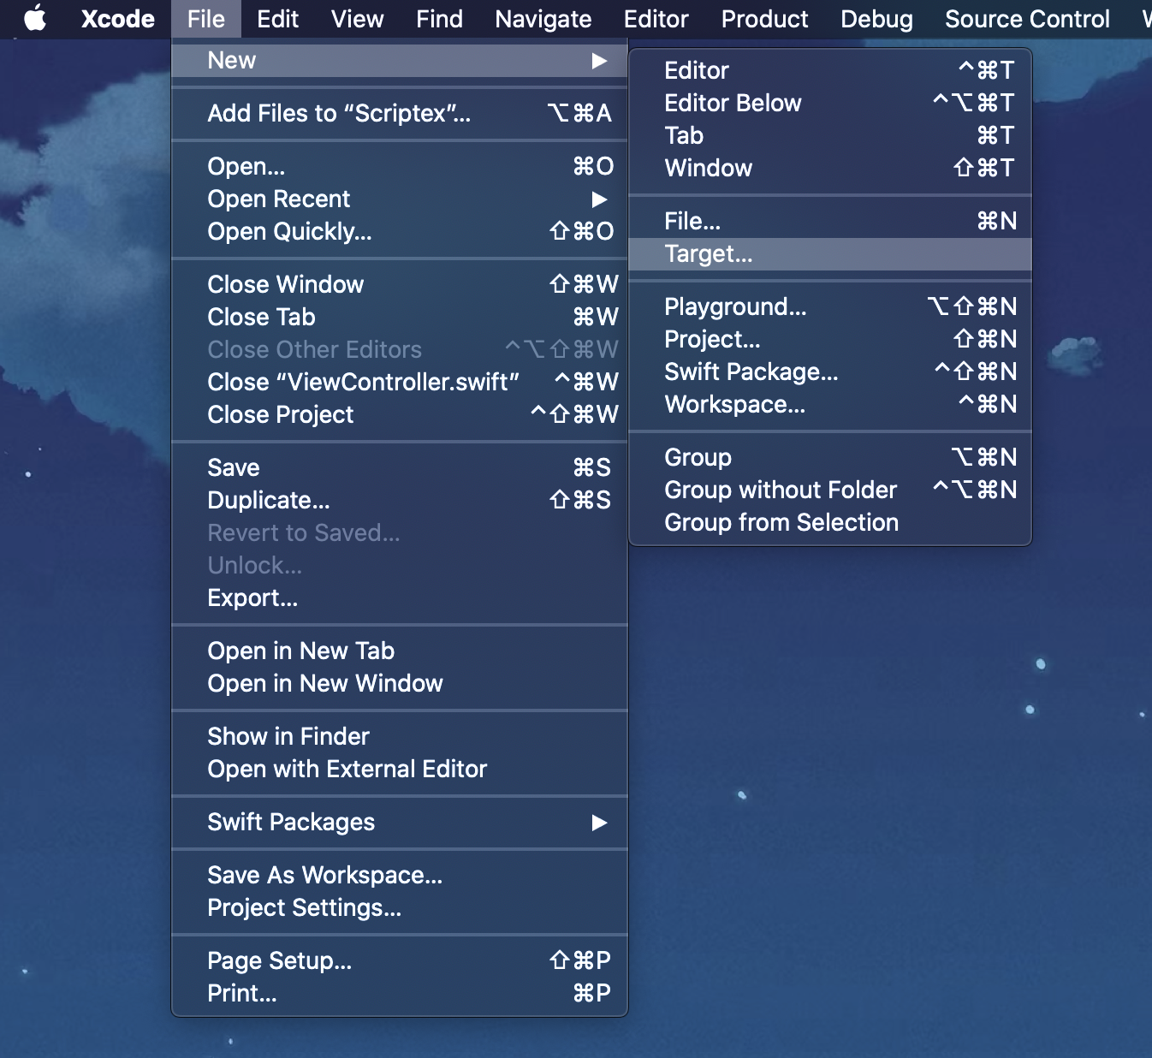Select File... in the New submenu

[x=692, y=222]
